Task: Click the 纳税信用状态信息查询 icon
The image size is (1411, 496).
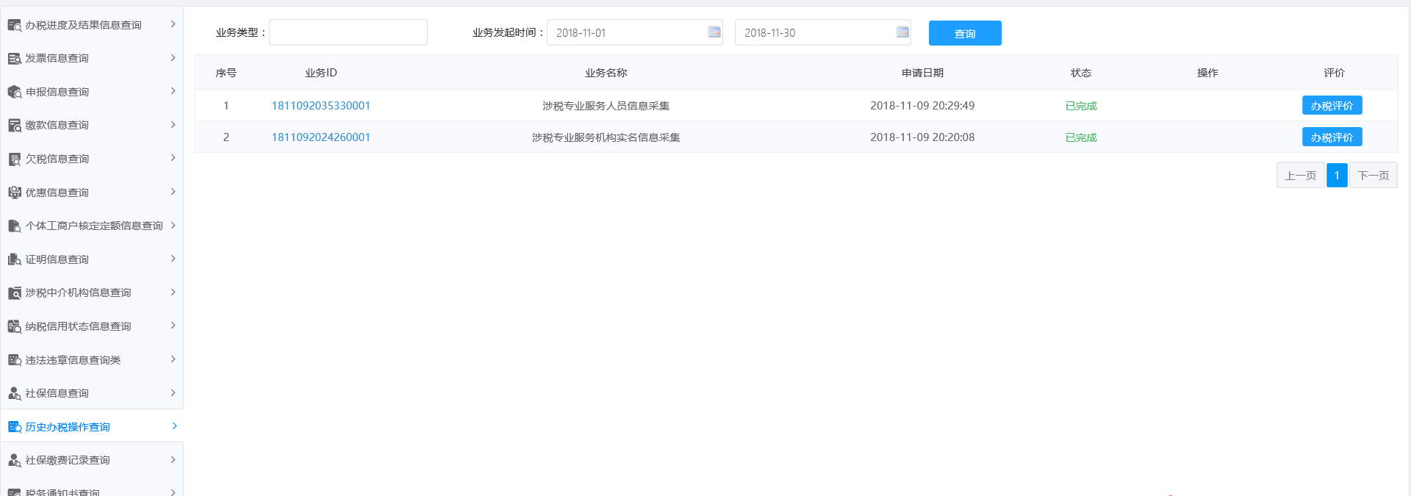Action: [14, 326]
